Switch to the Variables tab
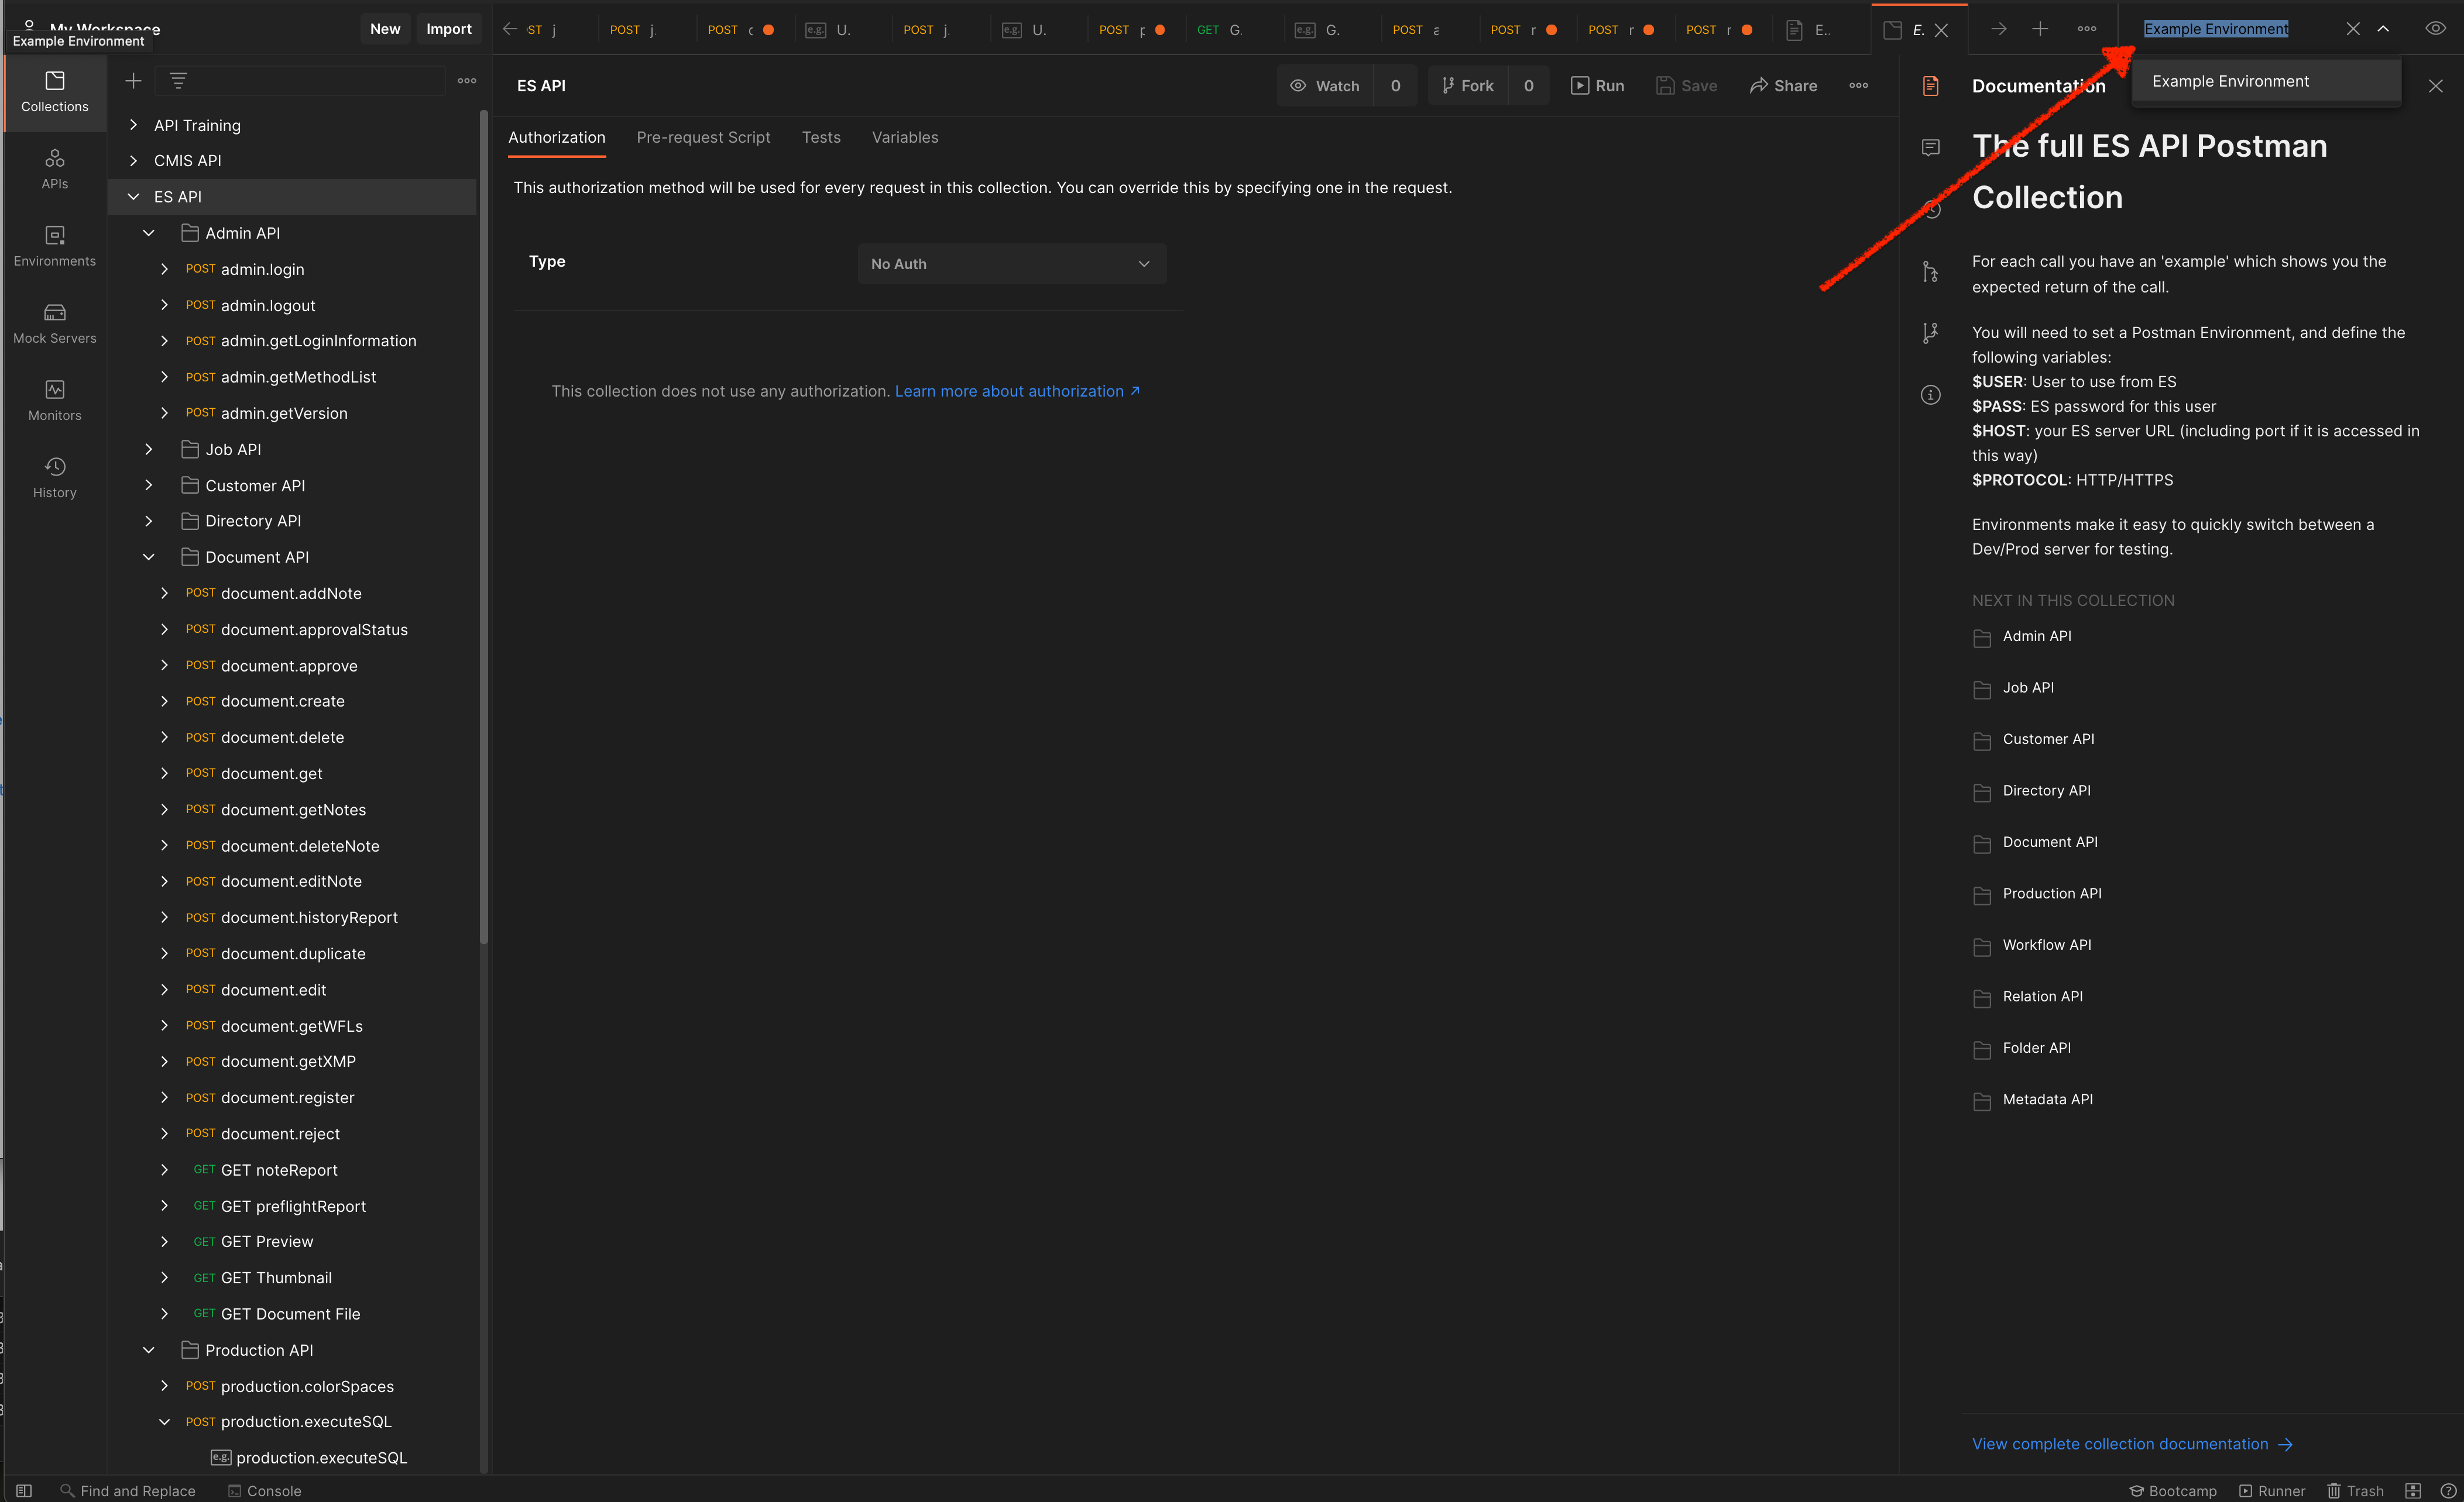Screen dimensions: 2464x1502 pyautogui.click(x=904, y=137)
